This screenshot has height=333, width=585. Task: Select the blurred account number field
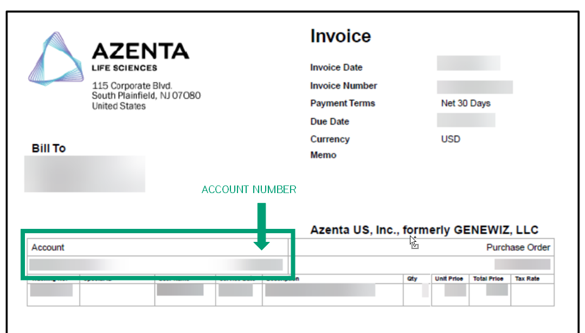tap(156, 265)
